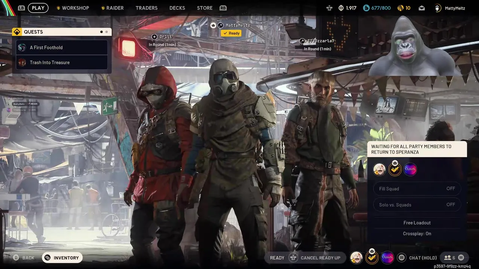Screen dimensions: 479x269
Task: Click TTVOzzarla7's In Round status text
Action: (317, 49)
